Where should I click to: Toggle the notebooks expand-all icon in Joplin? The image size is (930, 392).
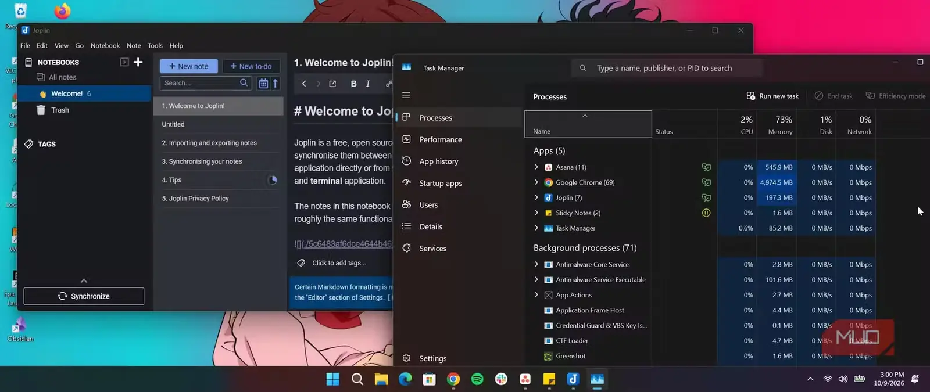124,62
